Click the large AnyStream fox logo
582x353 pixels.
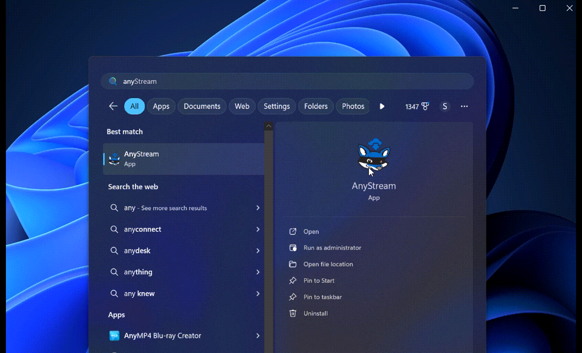tap(374, 155)
